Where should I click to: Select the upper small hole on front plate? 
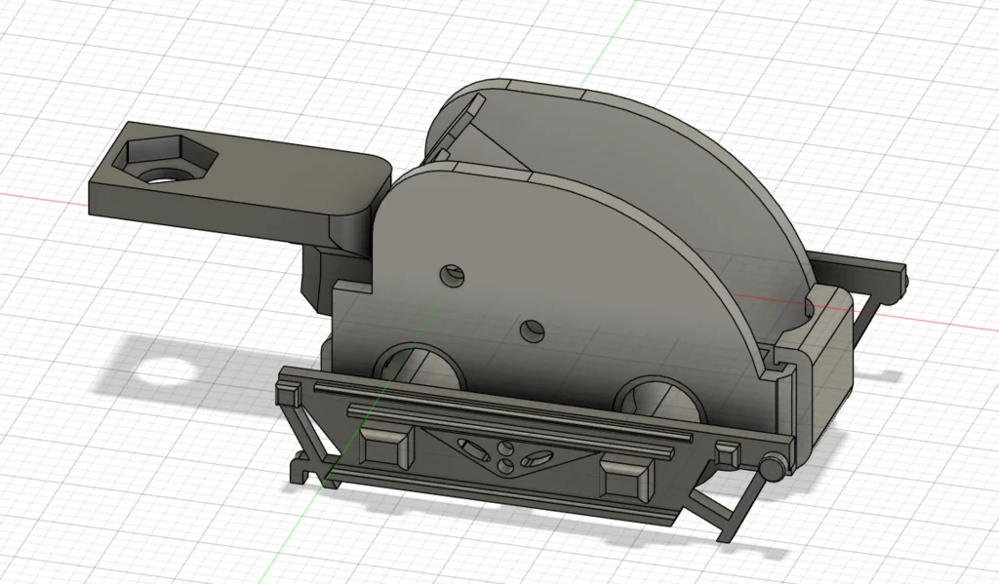click(451, 277)
